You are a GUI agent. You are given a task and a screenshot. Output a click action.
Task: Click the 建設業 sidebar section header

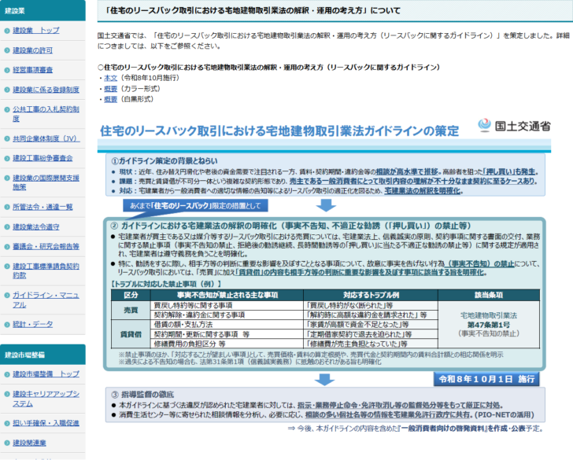tap(43, 10)
